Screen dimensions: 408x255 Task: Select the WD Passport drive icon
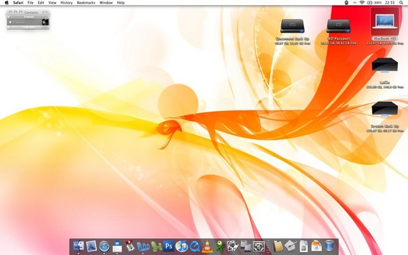(339, 26)
